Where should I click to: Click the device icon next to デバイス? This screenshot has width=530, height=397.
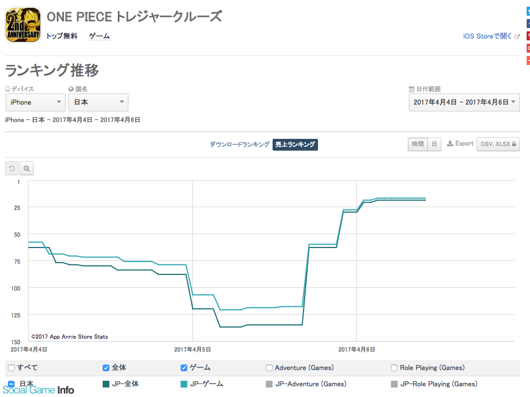click(x=7, y=89)
